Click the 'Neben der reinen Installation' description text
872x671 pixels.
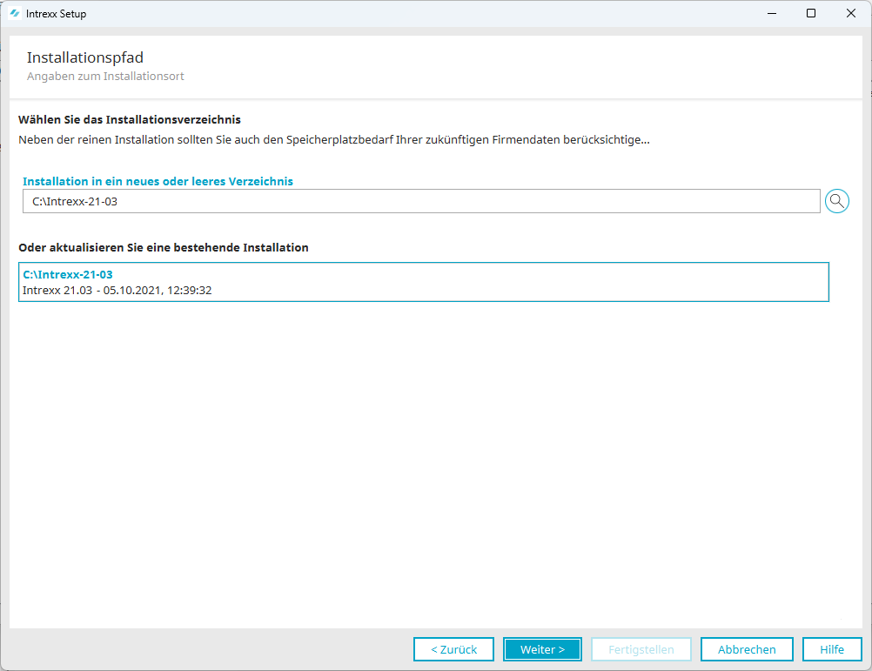pyautogui.click(x=333, y=139)
